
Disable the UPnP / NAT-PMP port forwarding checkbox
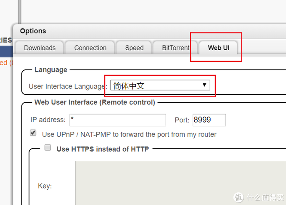tap(33, 133)
